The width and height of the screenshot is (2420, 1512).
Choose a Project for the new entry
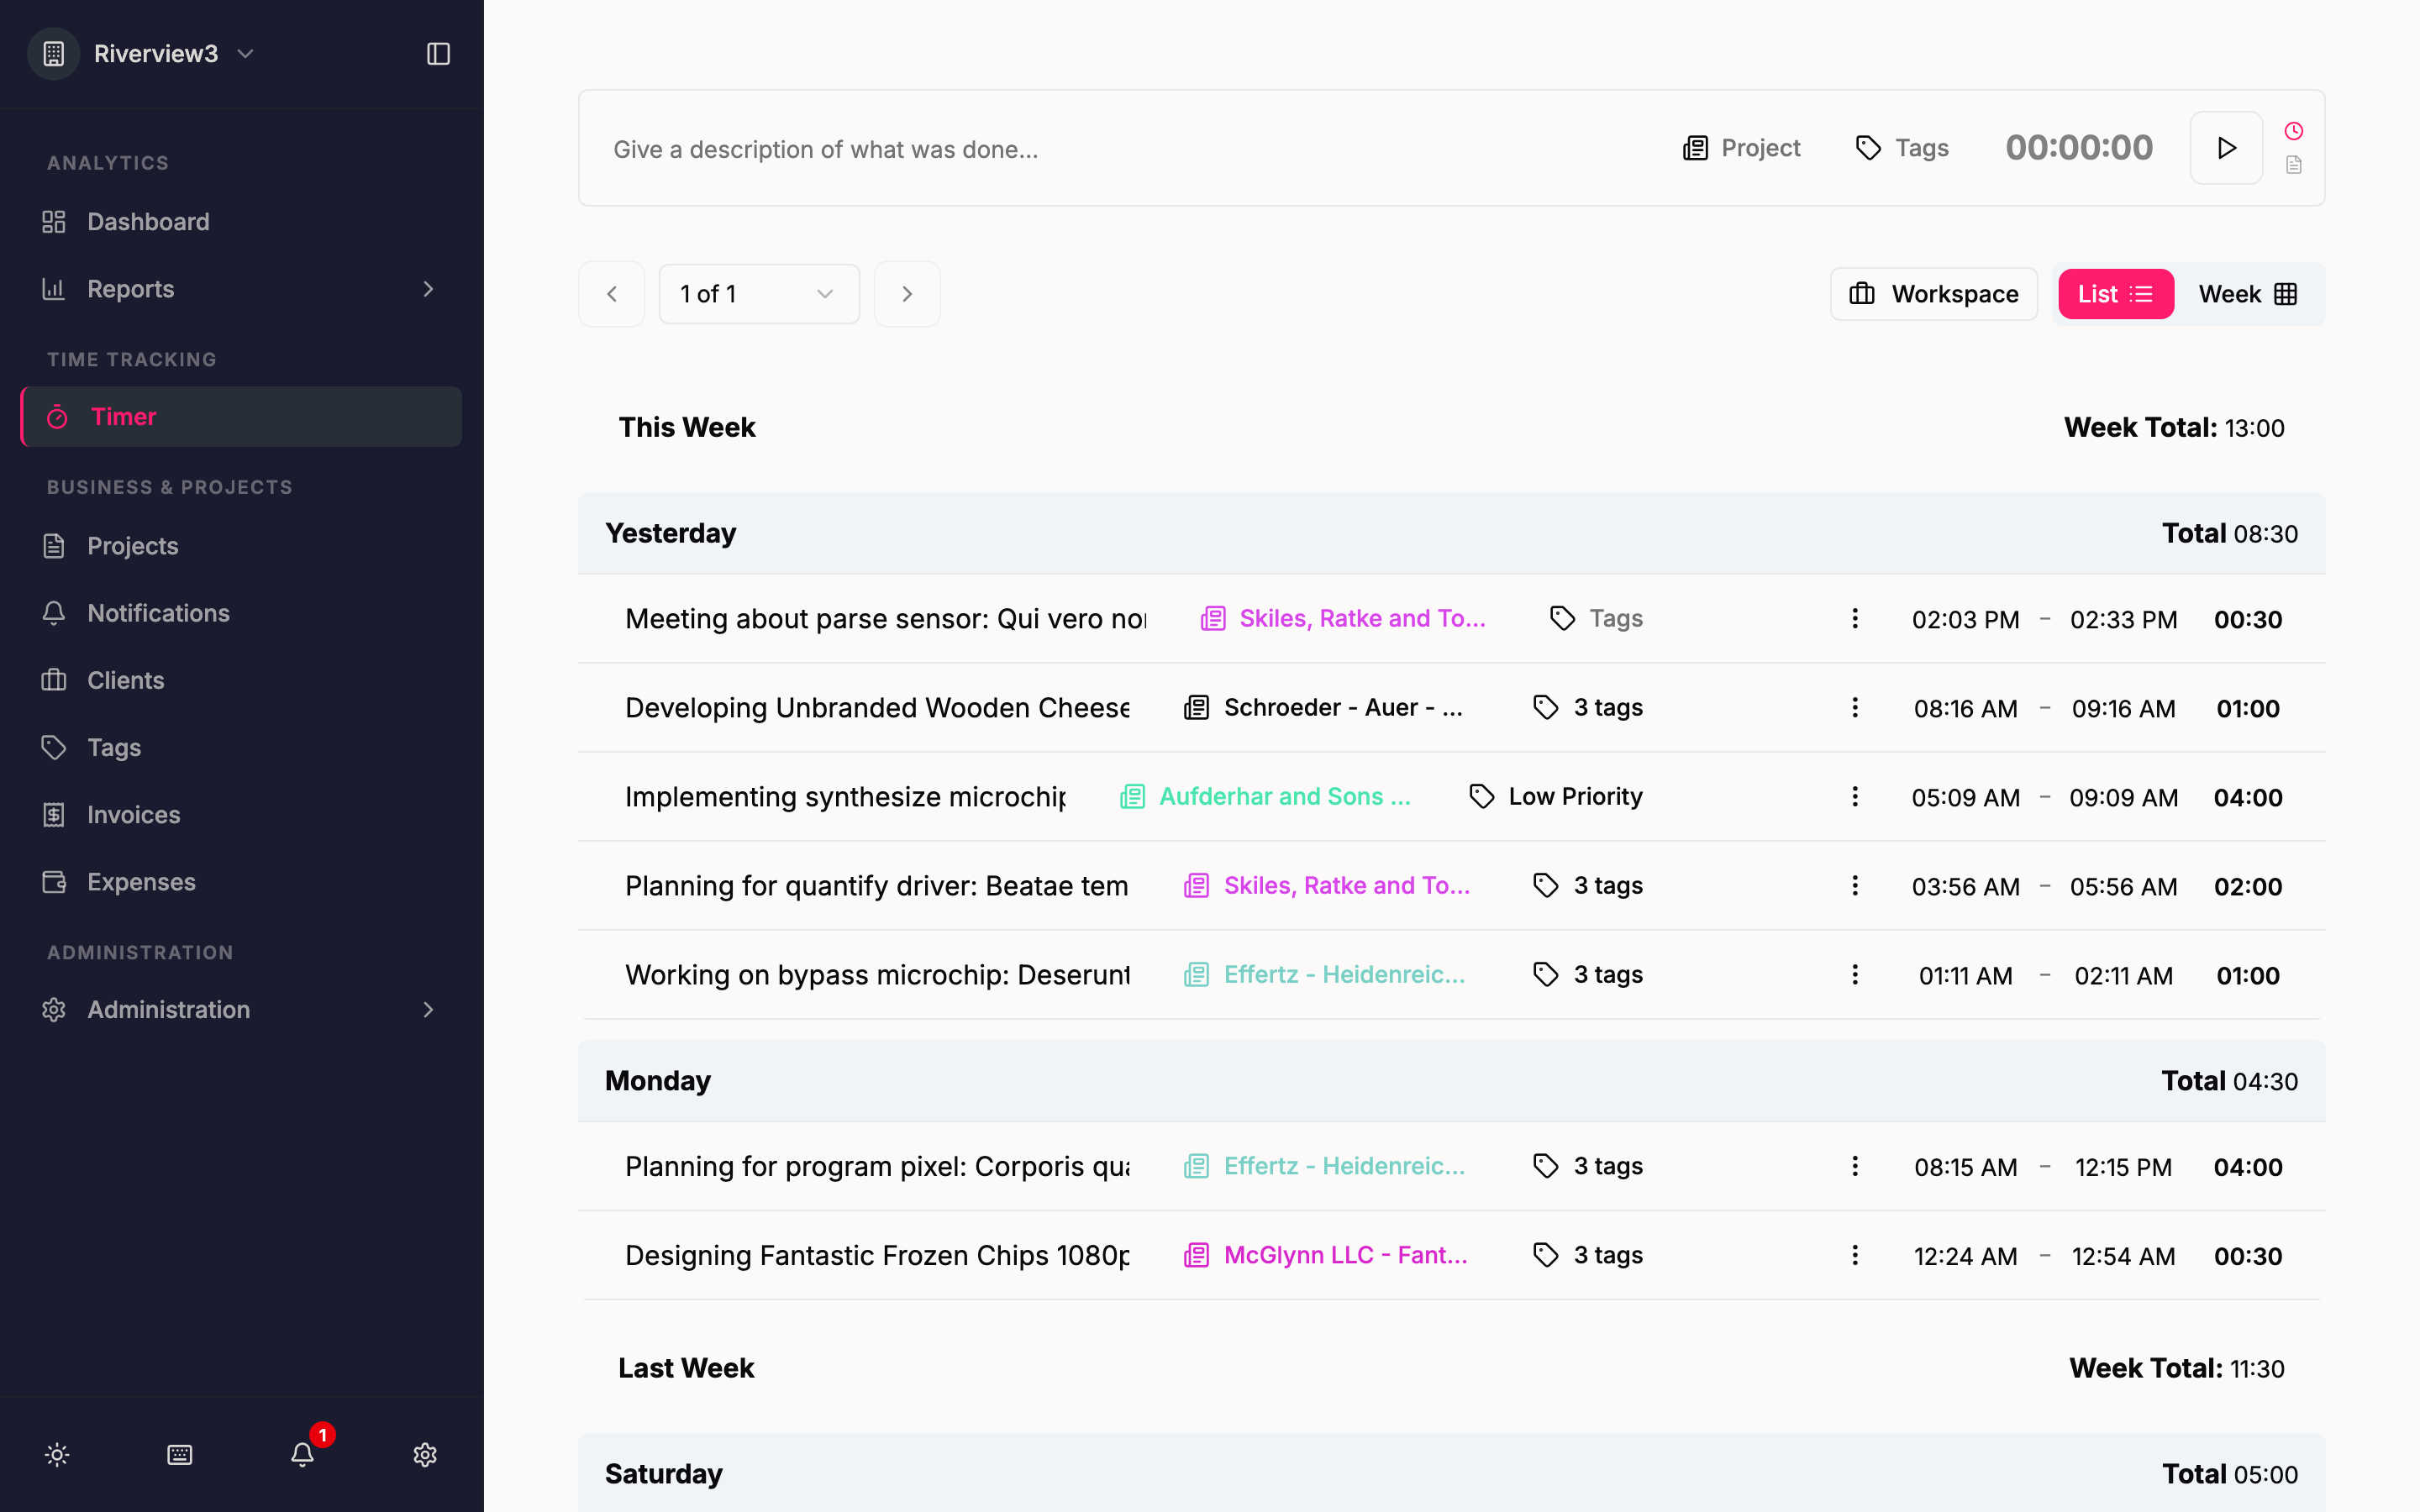[x=1741, y=149]
